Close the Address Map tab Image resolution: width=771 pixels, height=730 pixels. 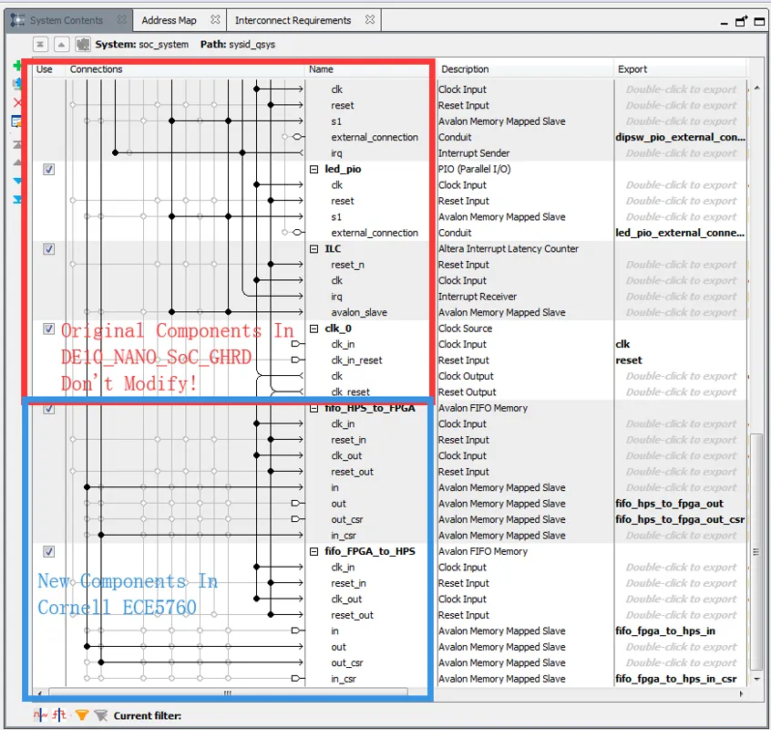(x=215, y=20)
